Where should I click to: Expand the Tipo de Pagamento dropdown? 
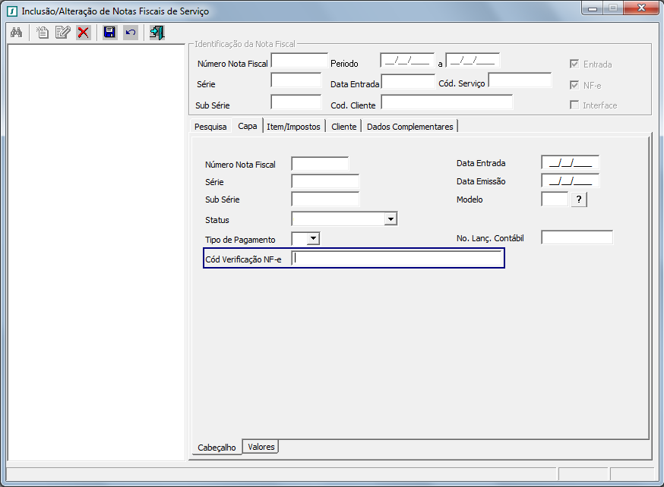(x=312, y=239)
